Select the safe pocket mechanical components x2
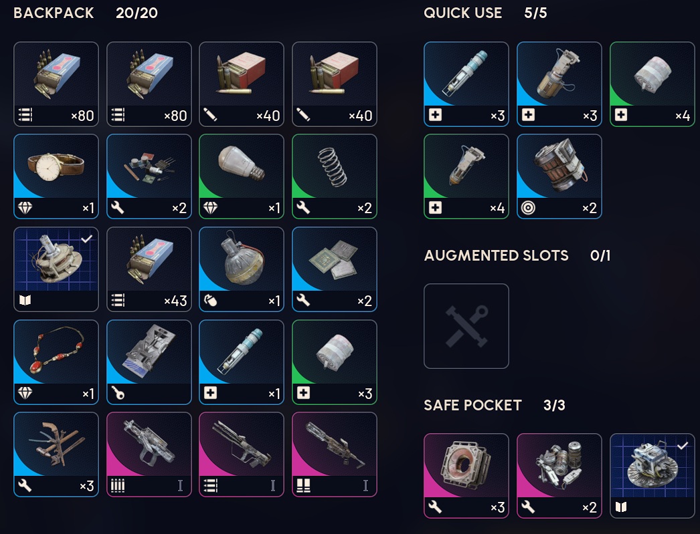Viewport: 700px width, 534px height. click(x=559, y=476)
